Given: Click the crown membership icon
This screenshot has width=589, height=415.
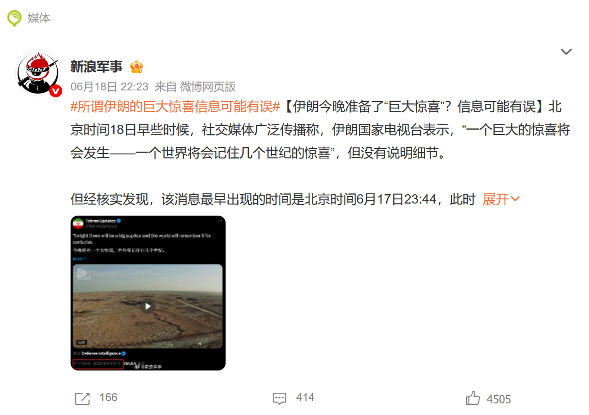Looking at the screenshot, I should click(136, 67).
